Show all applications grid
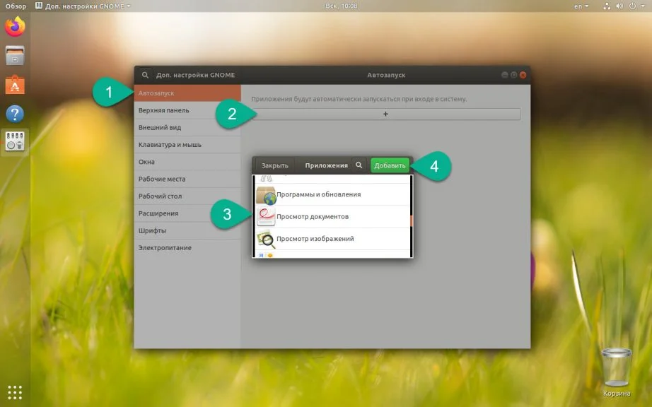This screenshot has width=652, height=407. (x=15, y=392)
